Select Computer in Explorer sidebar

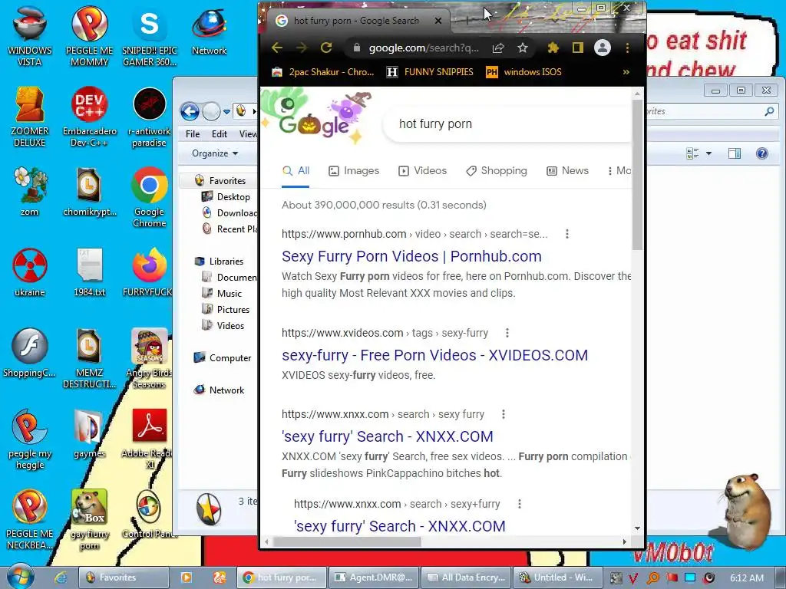(223, 358)
